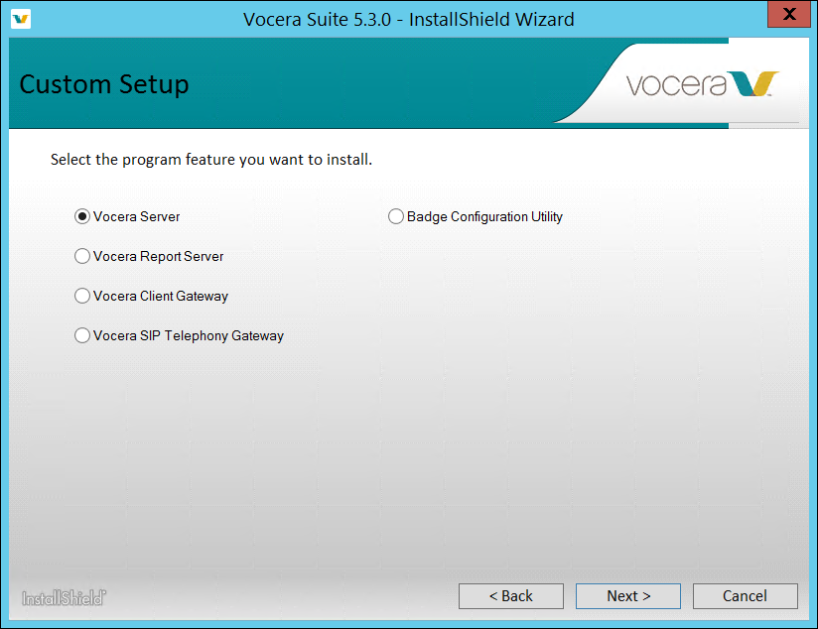Click the 'Vocera SIP Telephony Gateway' label text
The height and width of the screenshot is (629, 818).
(x=189, y=335)
